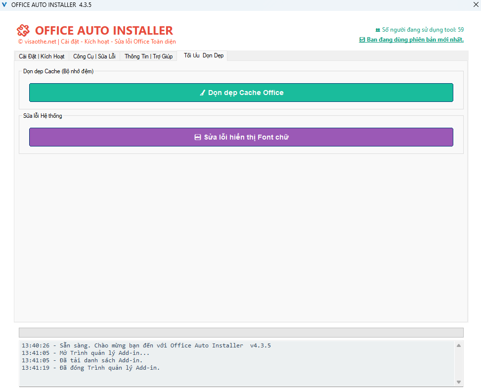Close the Office Auto Installer window
This screenshot has width=481, height=391.
(x=476, y=4)
